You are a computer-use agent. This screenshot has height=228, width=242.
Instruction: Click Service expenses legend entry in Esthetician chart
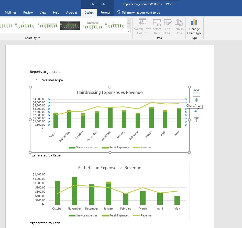(83, 215)
